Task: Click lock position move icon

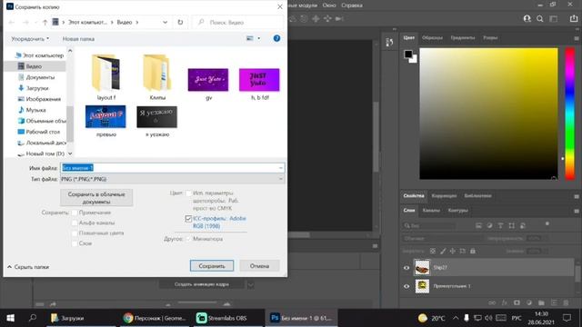Action: pos(453,251)
